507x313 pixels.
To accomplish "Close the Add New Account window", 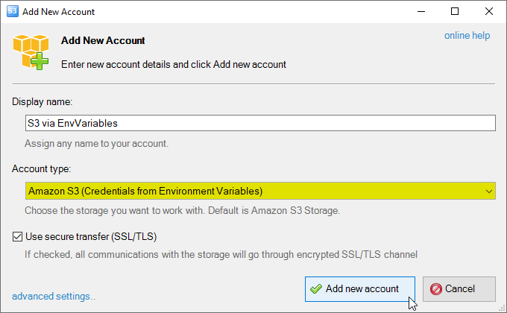I will [489, 12].
